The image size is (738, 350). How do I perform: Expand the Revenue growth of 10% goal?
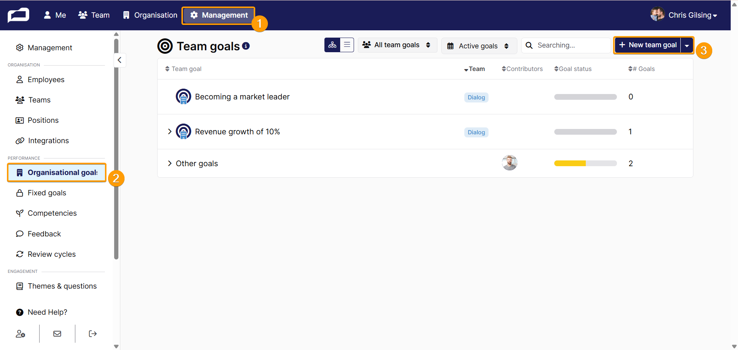click(170, 132)
